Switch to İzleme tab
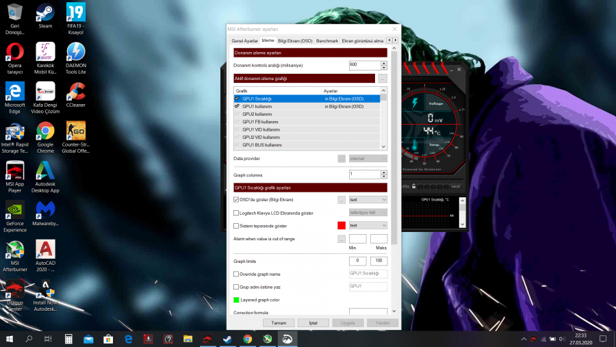This screenshot has width=616, height=347. coord(268,40)
